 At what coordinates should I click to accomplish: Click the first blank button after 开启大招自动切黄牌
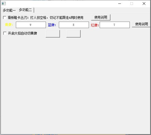coord(53,34)
